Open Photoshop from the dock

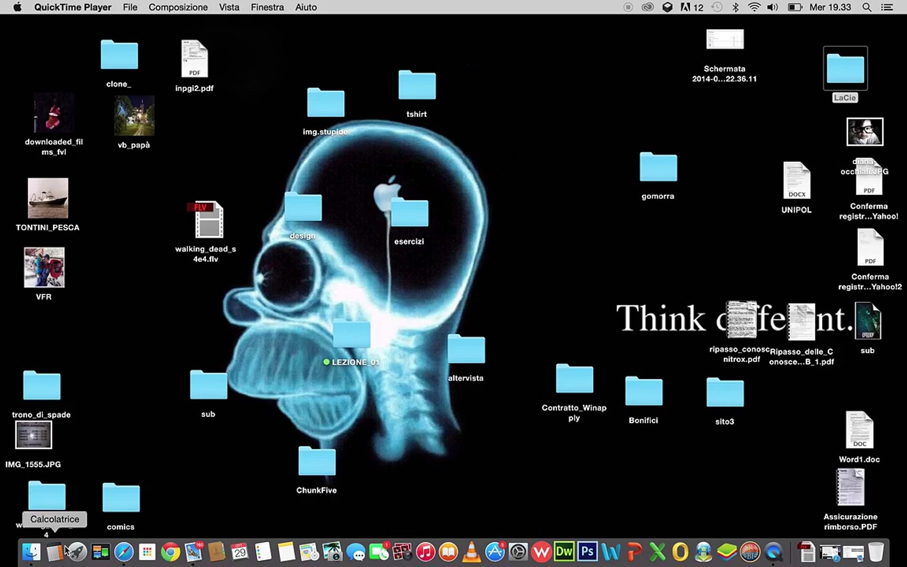pyautogui.click(x=587, y=552)
